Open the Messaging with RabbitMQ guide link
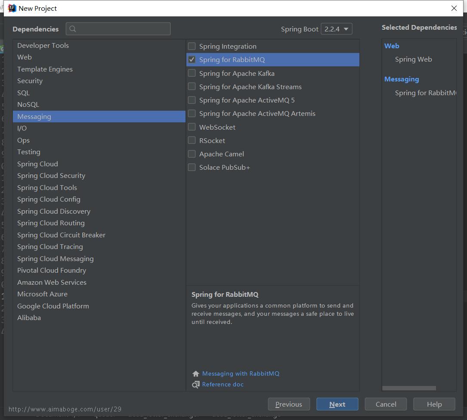Screen dimensions: 467x420 [241, 374]
